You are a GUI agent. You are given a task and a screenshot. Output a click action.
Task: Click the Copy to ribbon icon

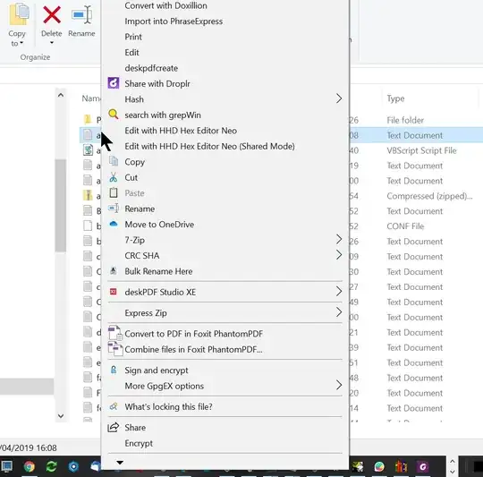[19, 14]
